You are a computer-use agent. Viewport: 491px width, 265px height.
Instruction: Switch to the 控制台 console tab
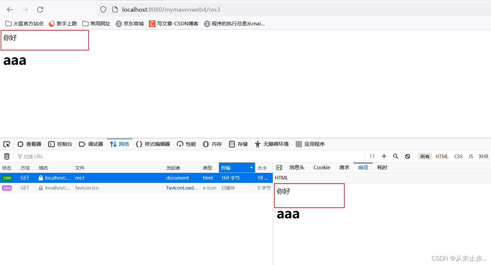60,144
